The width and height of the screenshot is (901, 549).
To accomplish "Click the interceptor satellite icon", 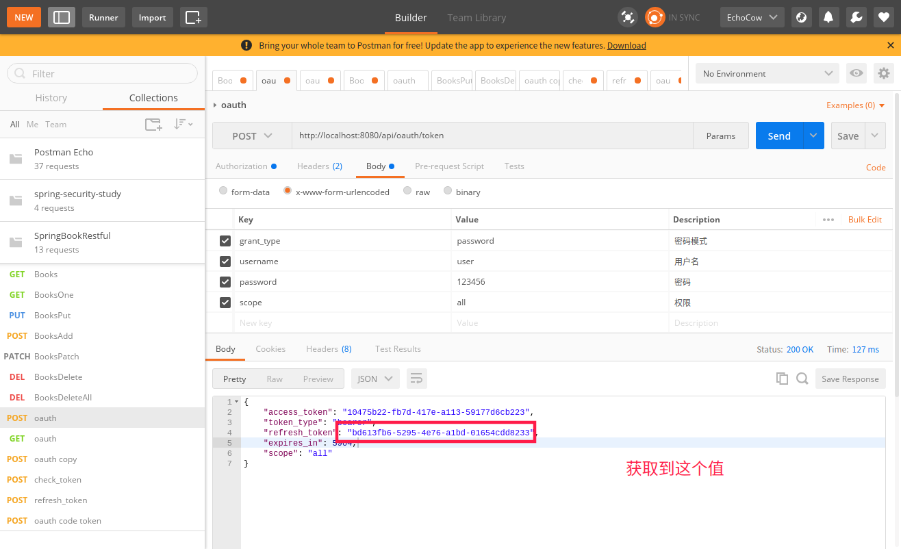I will coord(627,17).
